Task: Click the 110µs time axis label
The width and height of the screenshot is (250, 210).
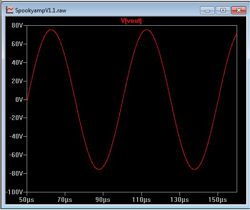Action: click(x=141, y=200)
